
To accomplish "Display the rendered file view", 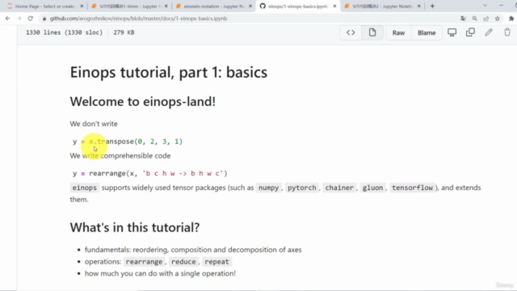I will 372,32.
